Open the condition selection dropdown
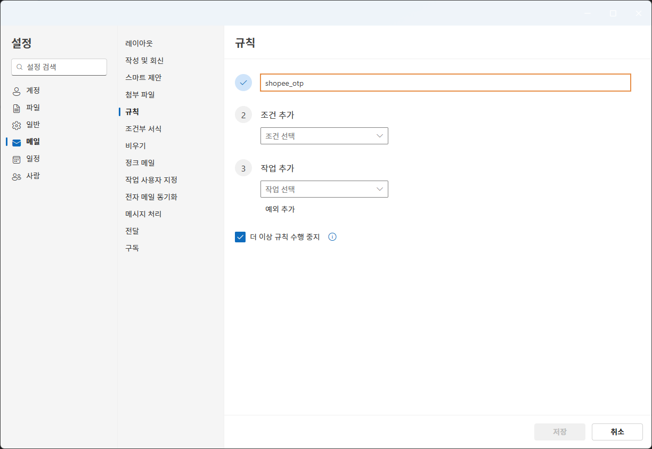This screenshot has height=449, width=652. point(324,136)
